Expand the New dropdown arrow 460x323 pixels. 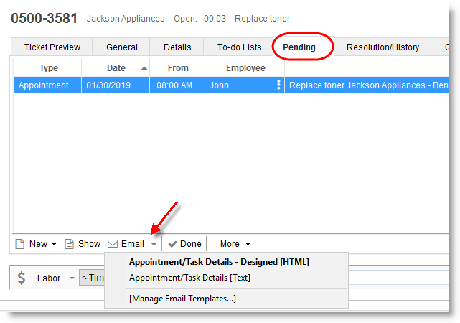[54, 245]
